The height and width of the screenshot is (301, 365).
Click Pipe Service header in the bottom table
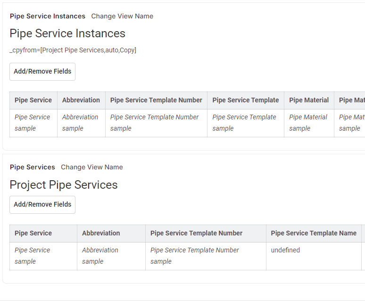pos(33,233)
